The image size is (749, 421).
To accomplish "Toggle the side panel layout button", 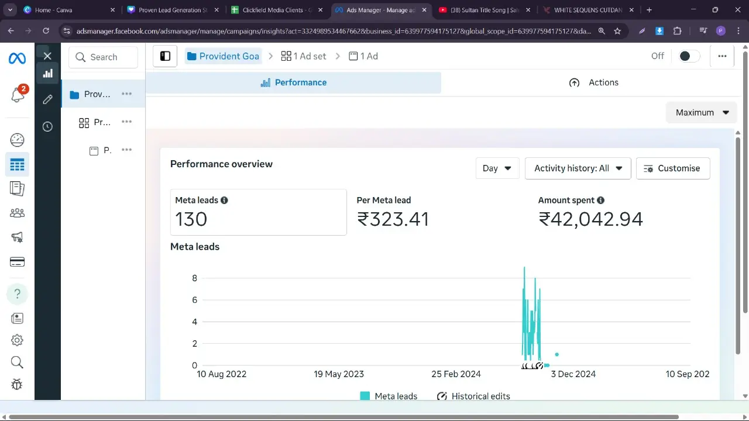I will 165,56.
